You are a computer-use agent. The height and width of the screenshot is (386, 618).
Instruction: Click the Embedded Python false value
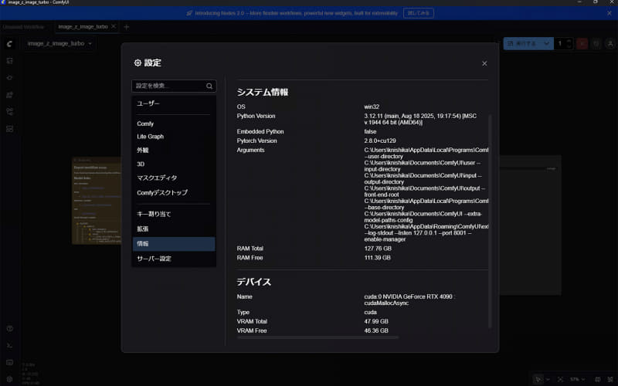point(370,131)
